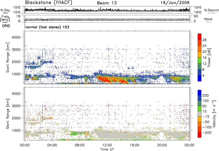The image size is (219, 151).
Task: Click the '12:00' time axis tick label
Action: click(x=107, y=145)
